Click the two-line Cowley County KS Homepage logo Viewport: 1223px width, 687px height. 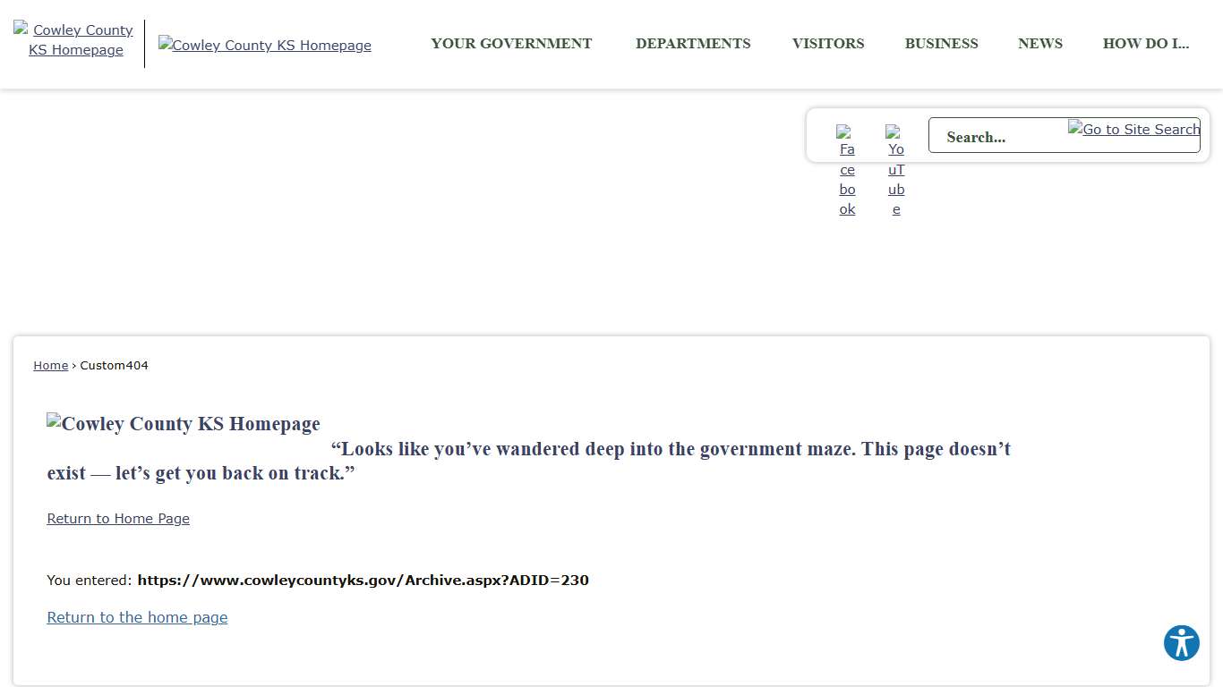click(75, 40)
